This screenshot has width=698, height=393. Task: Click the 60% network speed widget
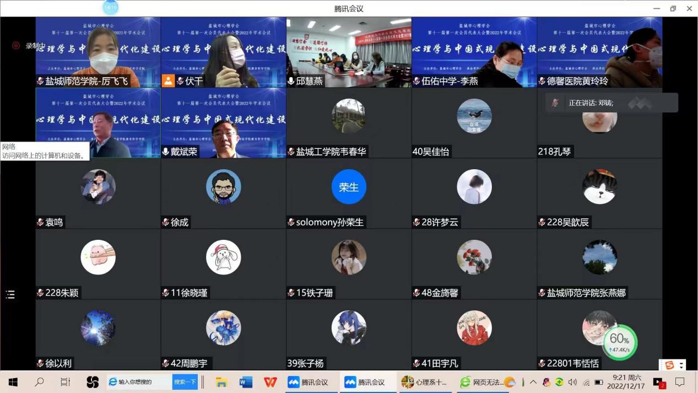(x=620, y=342)
